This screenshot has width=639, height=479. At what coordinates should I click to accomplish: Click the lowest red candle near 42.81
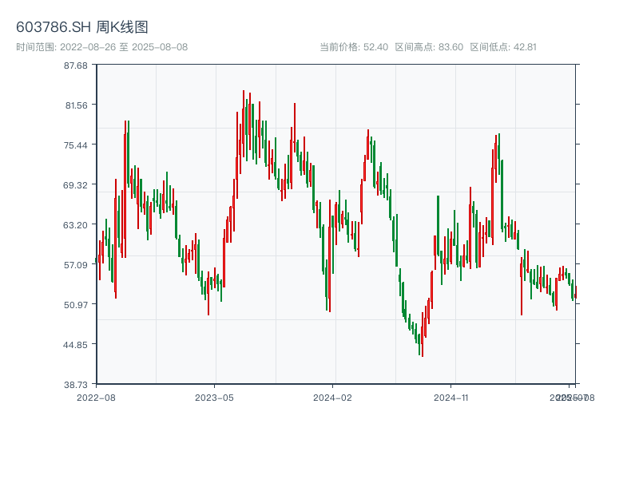tap(423, 335)
